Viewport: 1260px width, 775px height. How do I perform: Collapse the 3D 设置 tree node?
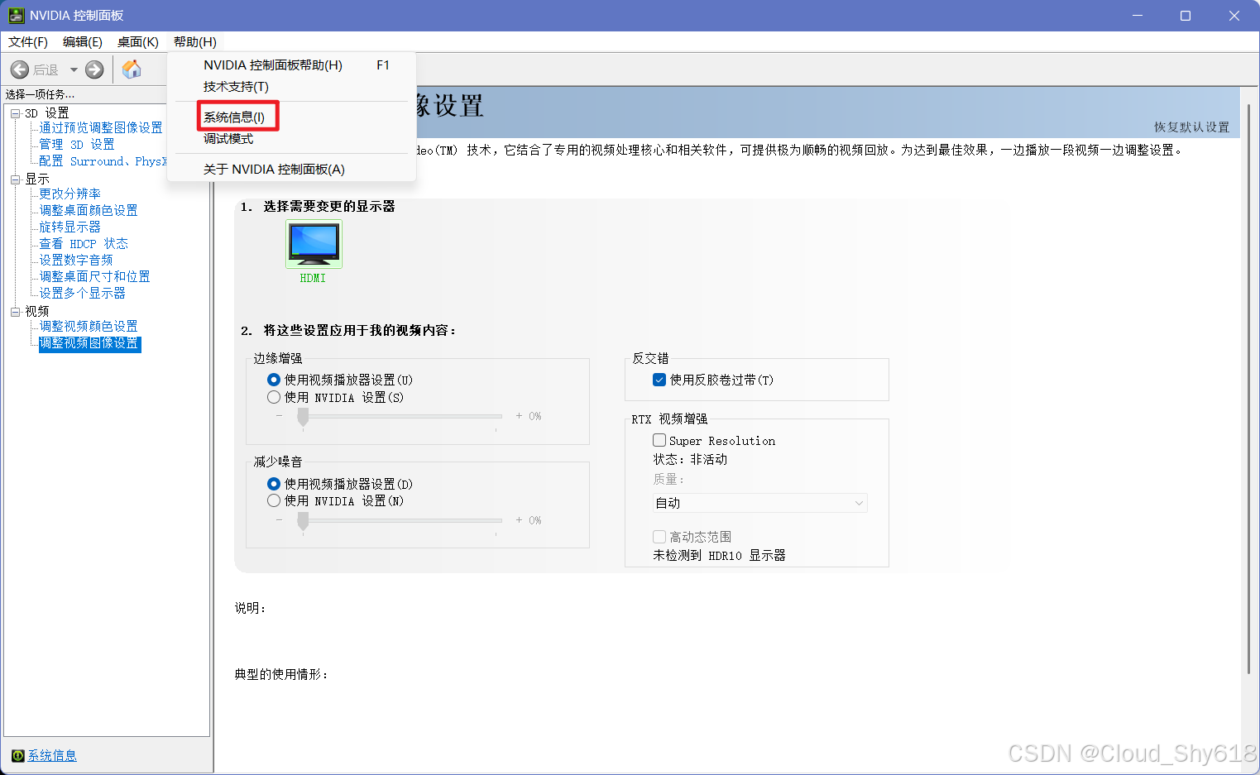click(15, 113)
